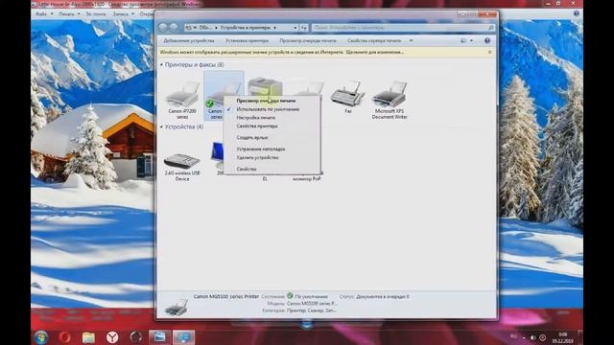Viewport: 614px width, 345px height.
Task: Open the Windows Start menu
Action: pyautogui.click(x=40, y=336)
